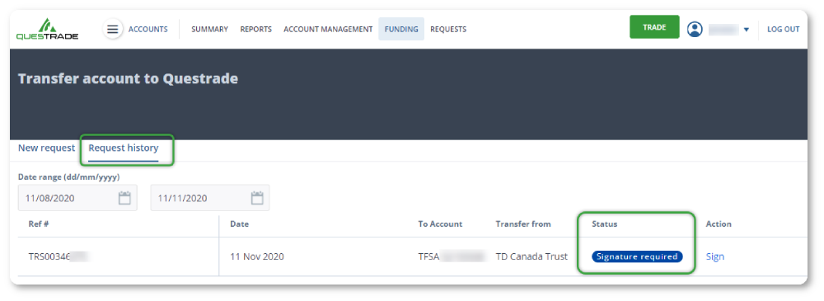
Task: Click the Sign link for TD Canada Trust transfer
Action: [714, 256]
